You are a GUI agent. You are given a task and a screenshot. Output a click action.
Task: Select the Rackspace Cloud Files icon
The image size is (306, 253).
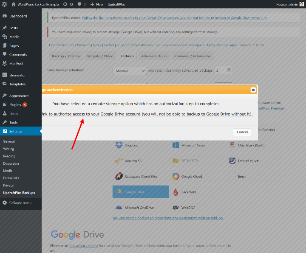pyautogui.click(x=119, y=177)
